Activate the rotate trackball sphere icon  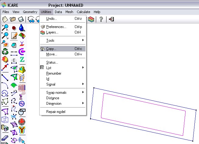click(5, 59)
